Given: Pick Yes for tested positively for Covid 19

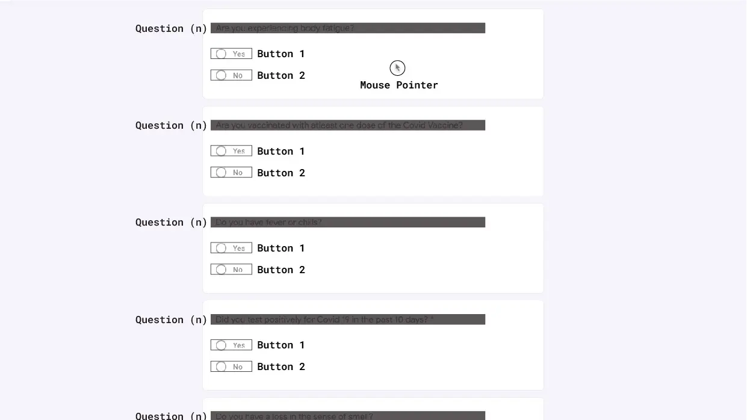Looking at the screenshot, I should click(x=231, y=345).
